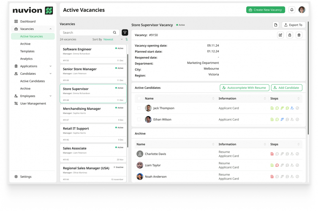Open the Merchandising Manager vacancy card
This screenshot has height=211, width=318.
point(93,114)
